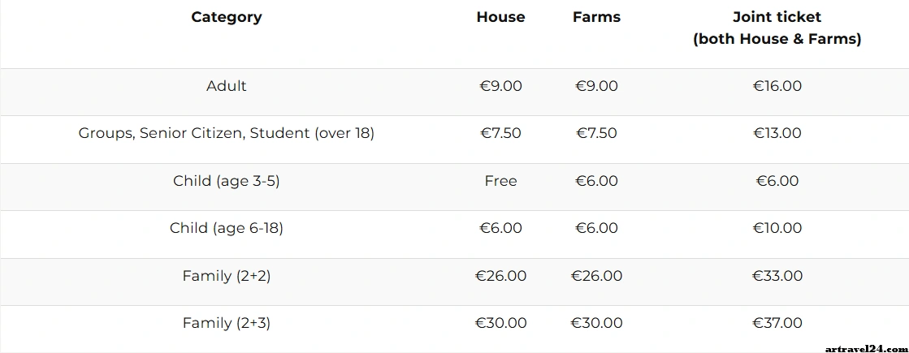Image resolution: width=909 pixels, height=353 pixels.
Task: Select the Adult row label
Action: [227, 86]
